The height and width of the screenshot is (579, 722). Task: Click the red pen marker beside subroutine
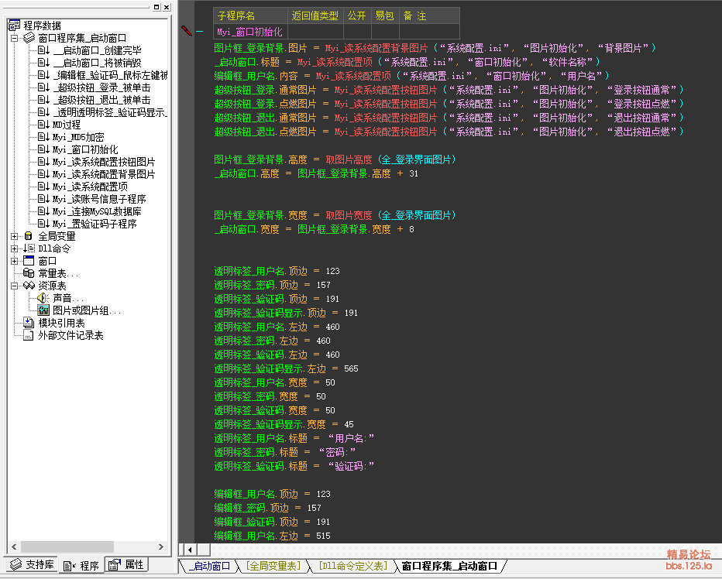tap(186, 30)
